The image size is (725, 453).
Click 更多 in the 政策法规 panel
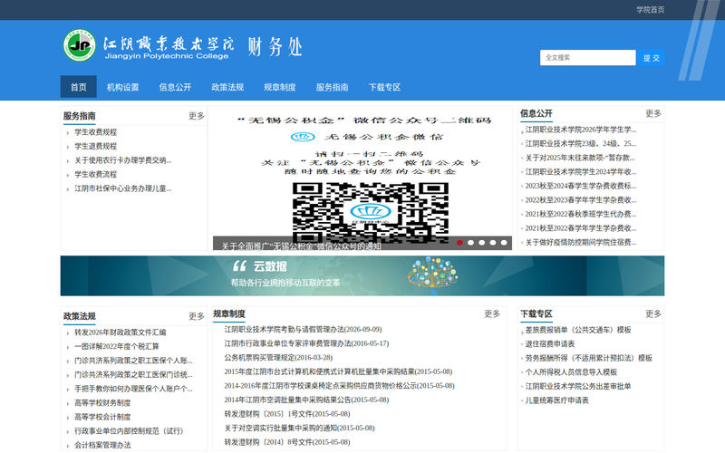197,316
